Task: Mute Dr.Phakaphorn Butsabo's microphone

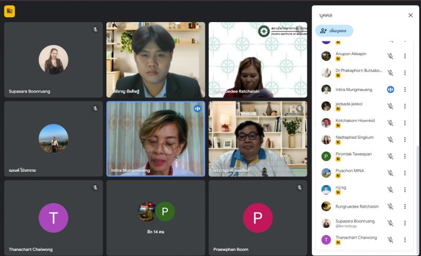Action: 390,73
